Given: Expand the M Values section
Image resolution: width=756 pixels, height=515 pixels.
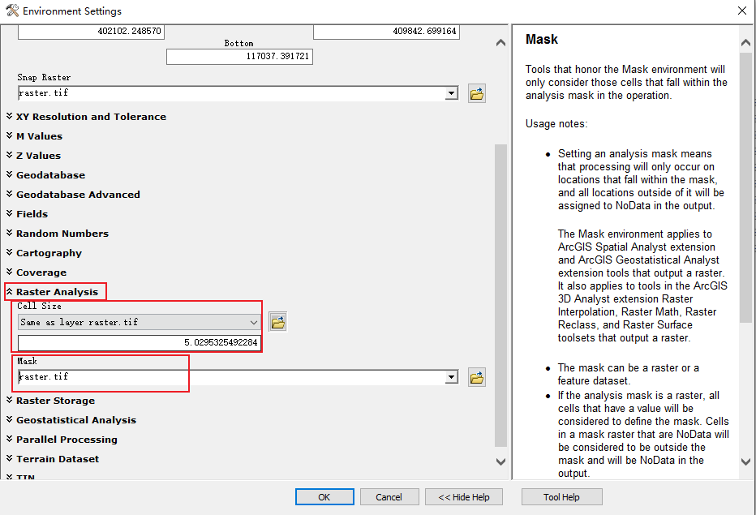Looking at the screenshot, I should click(9, 135).
